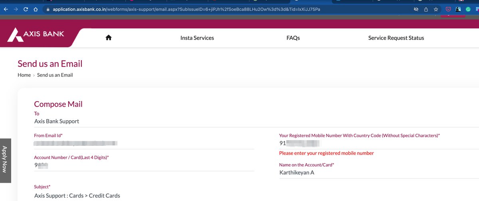The image size is (479, 201).
Task: Open browser home page icon
Action: coord(36,9)
